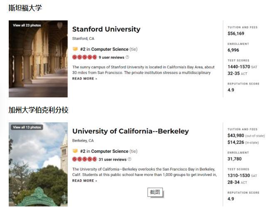
Task: Click the help icon next to 9 user reviews
Action: (128, 57)
